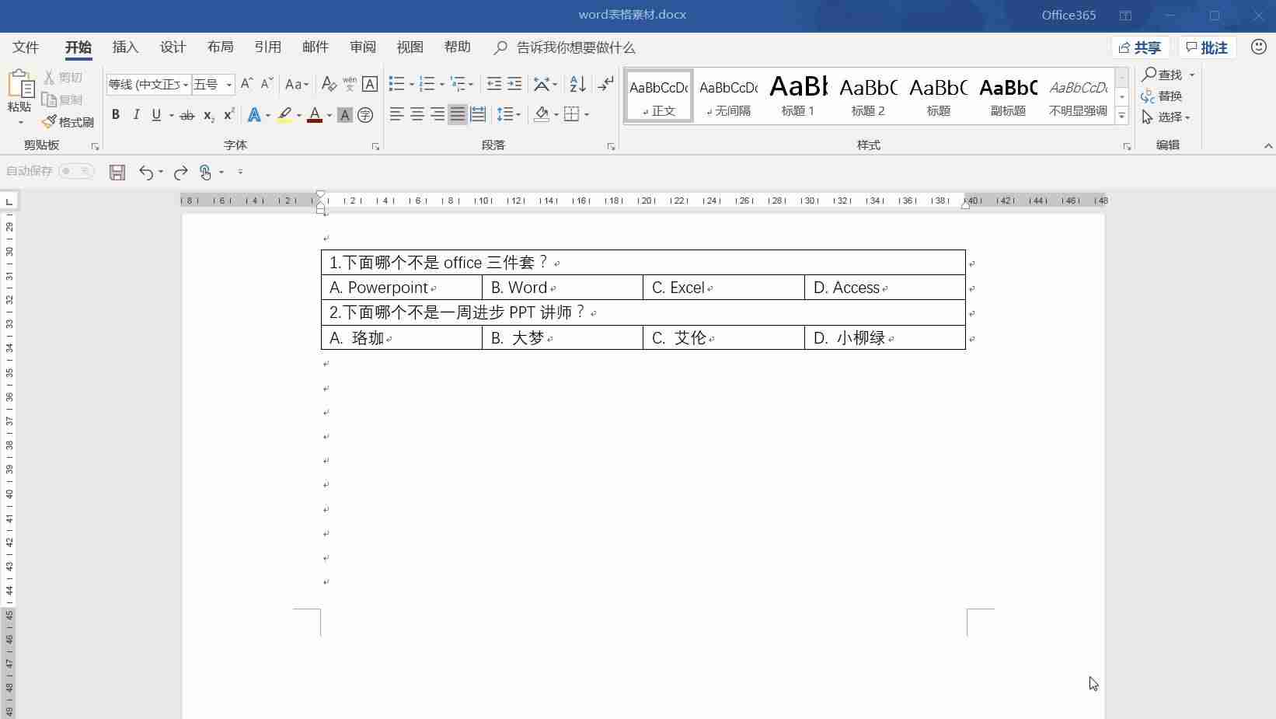Click the table cell 'D. Access'
The image size is (1276, 719).
tap(884, 288)
